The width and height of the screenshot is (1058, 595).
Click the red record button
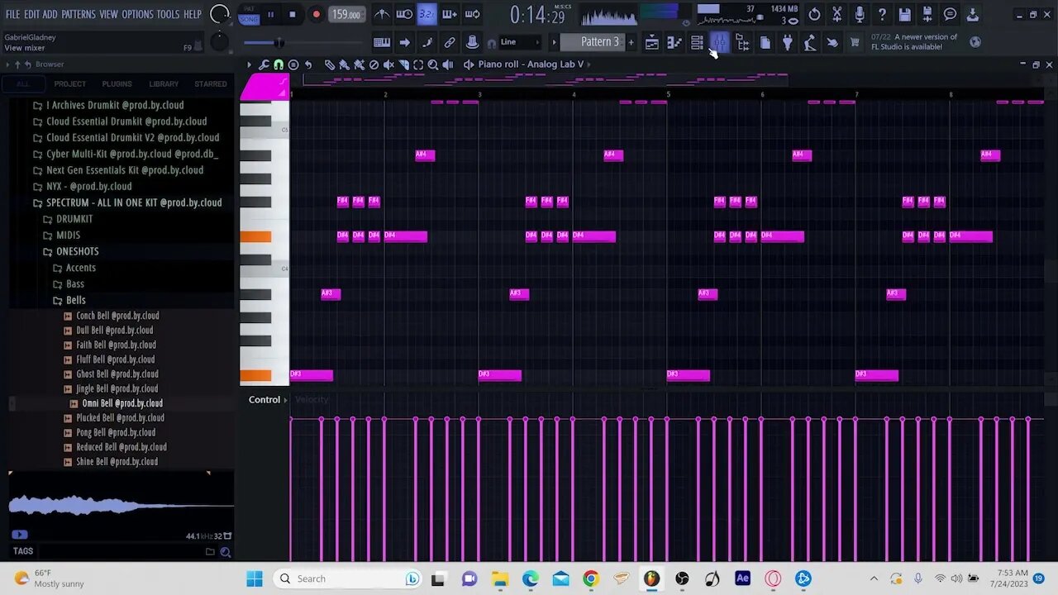(x=316, y=14)
